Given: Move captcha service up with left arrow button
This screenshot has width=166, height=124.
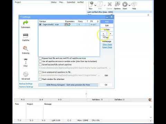Looking at the screenshot, I should coord(103,34).
